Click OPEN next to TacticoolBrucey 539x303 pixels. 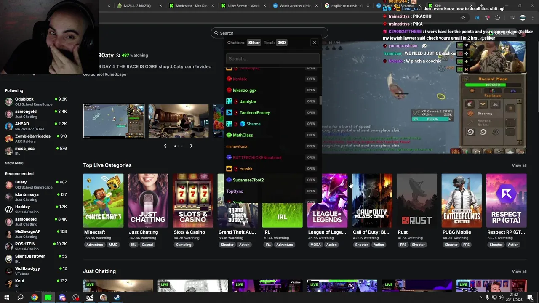tap(311, 112)
